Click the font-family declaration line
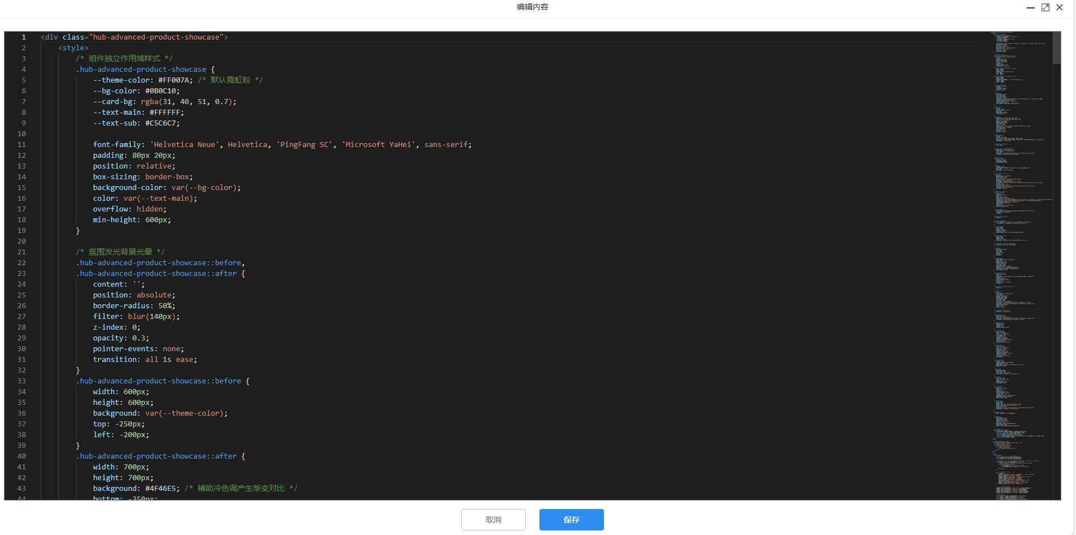 tap(282, 145)
